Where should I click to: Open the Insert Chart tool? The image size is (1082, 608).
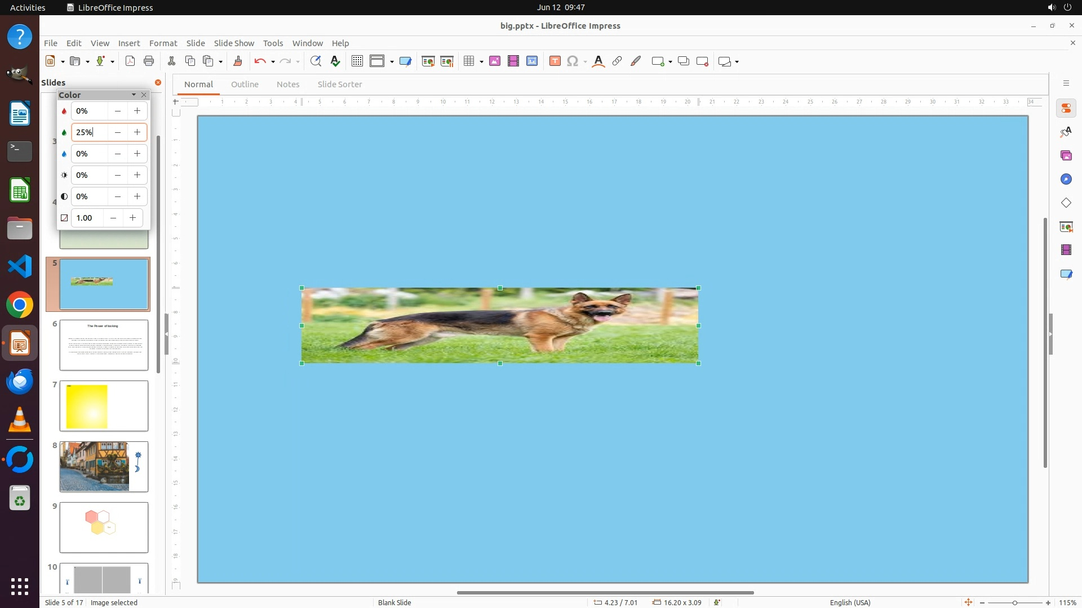[x=532, y=61]
